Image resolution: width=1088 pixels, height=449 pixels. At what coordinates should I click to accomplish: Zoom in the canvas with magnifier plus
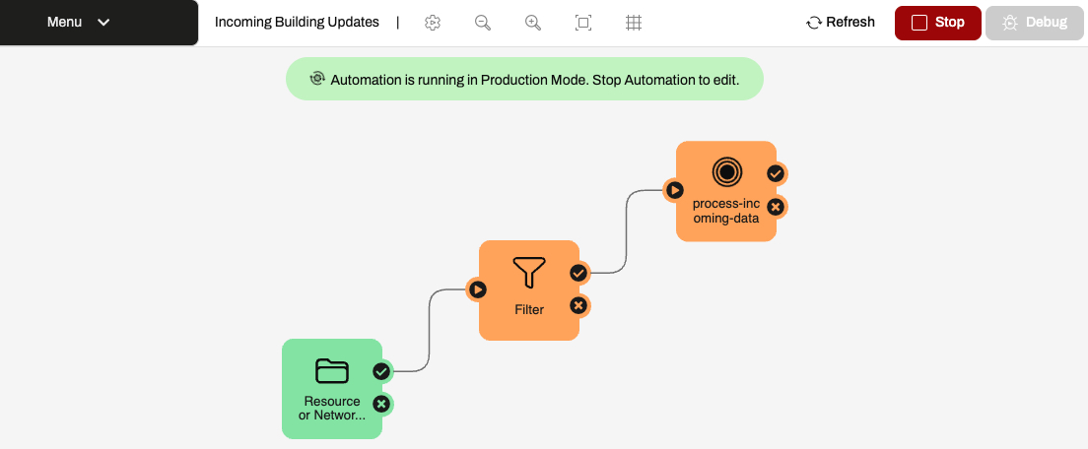pyautogui.click(x=533, y=23)
